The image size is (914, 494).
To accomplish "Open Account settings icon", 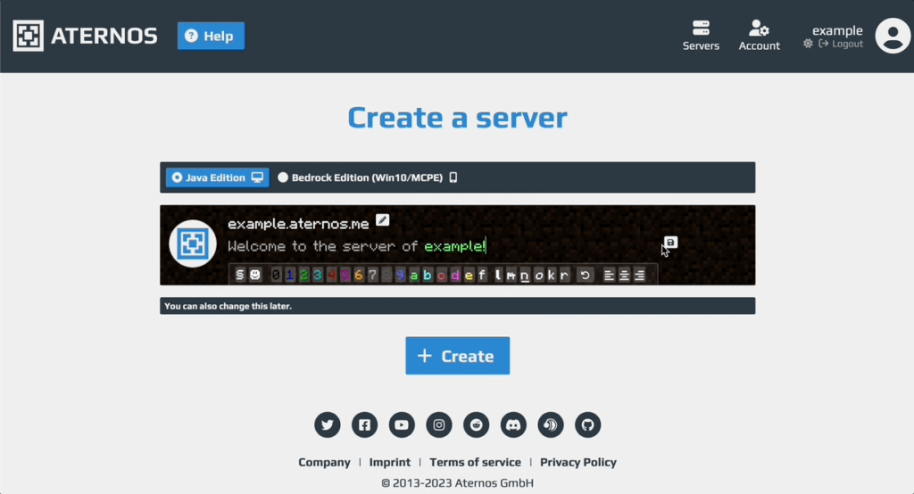I will pyautogui.click(x=759, y=36).
